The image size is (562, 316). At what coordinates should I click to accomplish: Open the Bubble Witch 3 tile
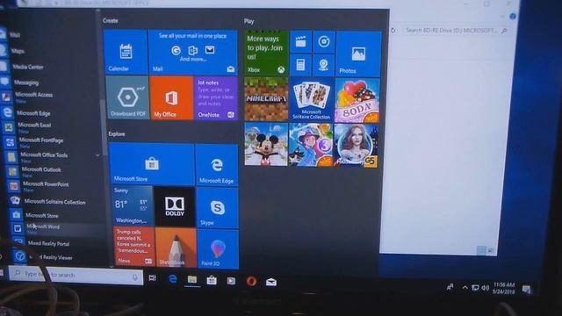[x=311, y=145]
